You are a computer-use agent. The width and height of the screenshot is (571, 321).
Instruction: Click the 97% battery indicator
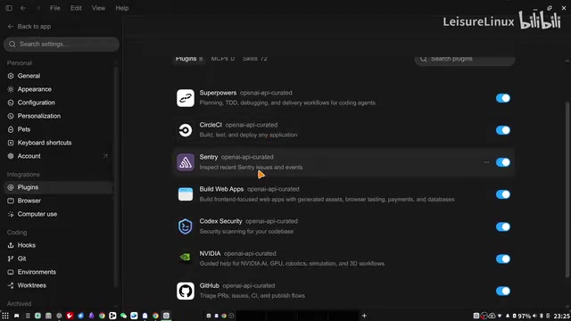pyautogui.click(x=522, y=316)
